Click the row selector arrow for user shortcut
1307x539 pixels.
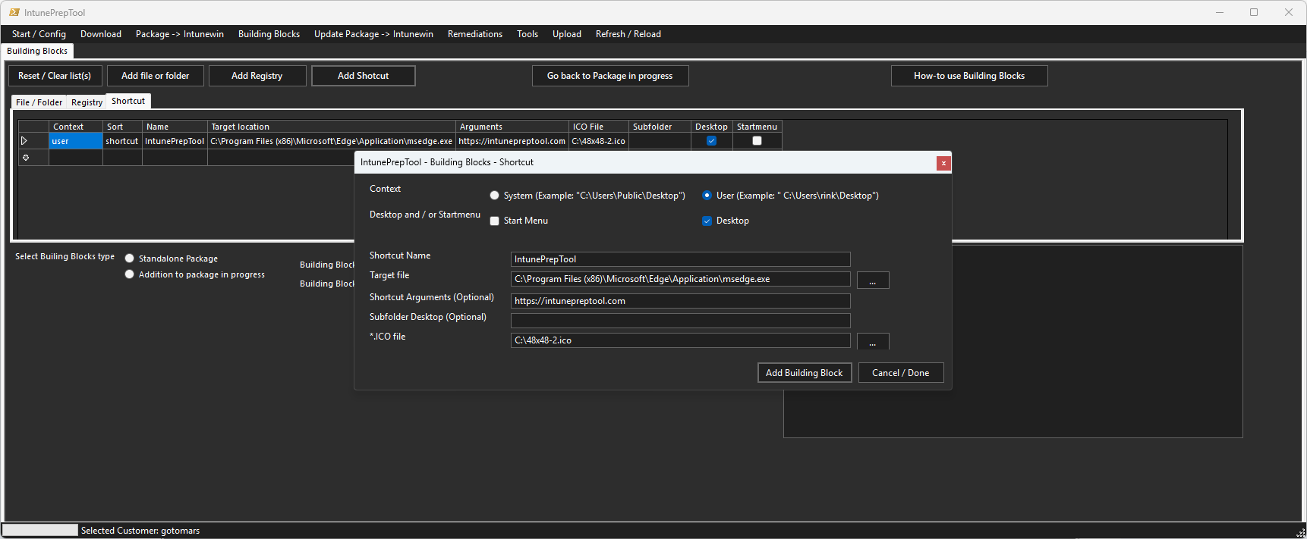(24, 141)
